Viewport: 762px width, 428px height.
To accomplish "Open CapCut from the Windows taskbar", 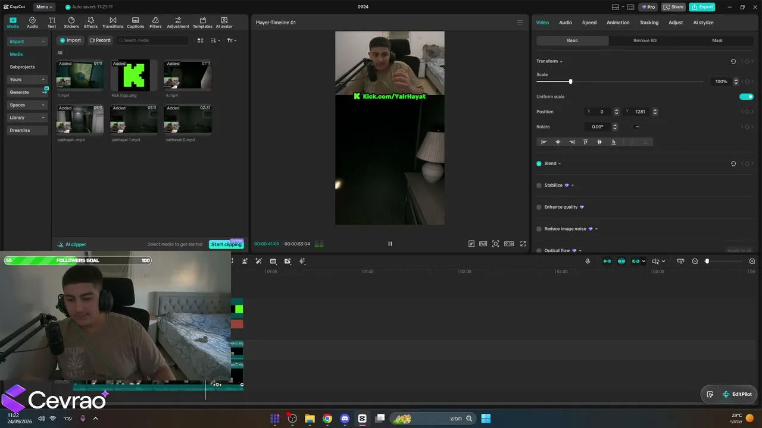I will pos(362,418).
